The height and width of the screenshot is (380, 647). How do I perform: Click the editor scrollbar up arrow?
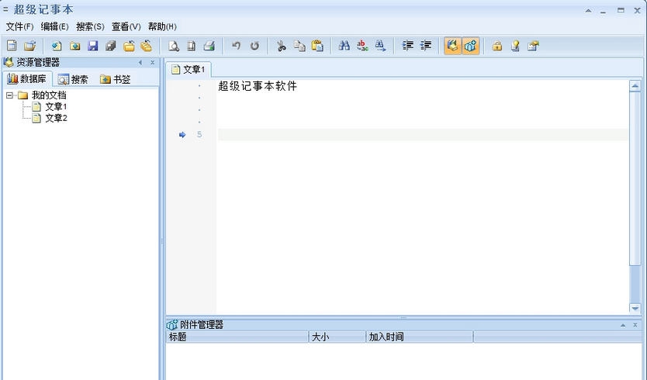click(x=635, y=86)
